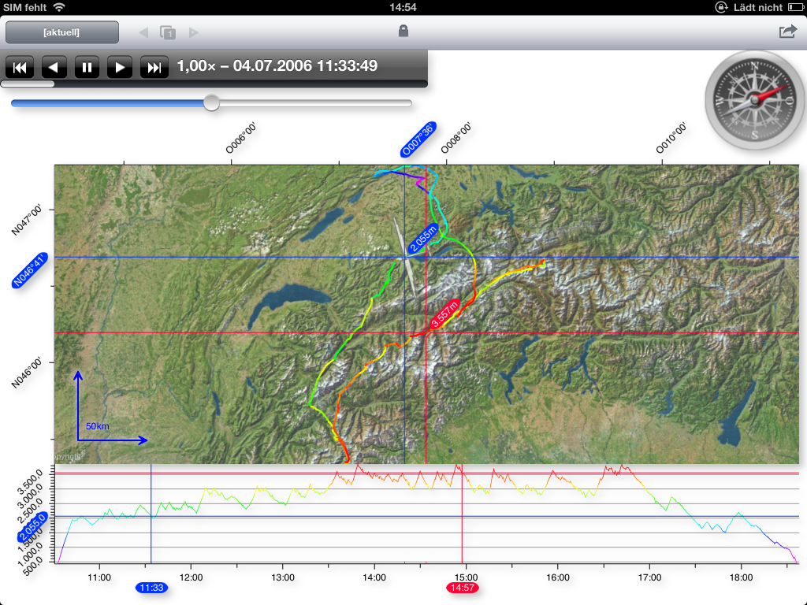Viewport: 807px width, 605px height.
Task: Tap the skip-to-end playback button
Action: [154, 68]
